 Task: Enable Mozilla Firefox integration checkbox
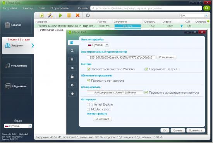click(88, 109)
